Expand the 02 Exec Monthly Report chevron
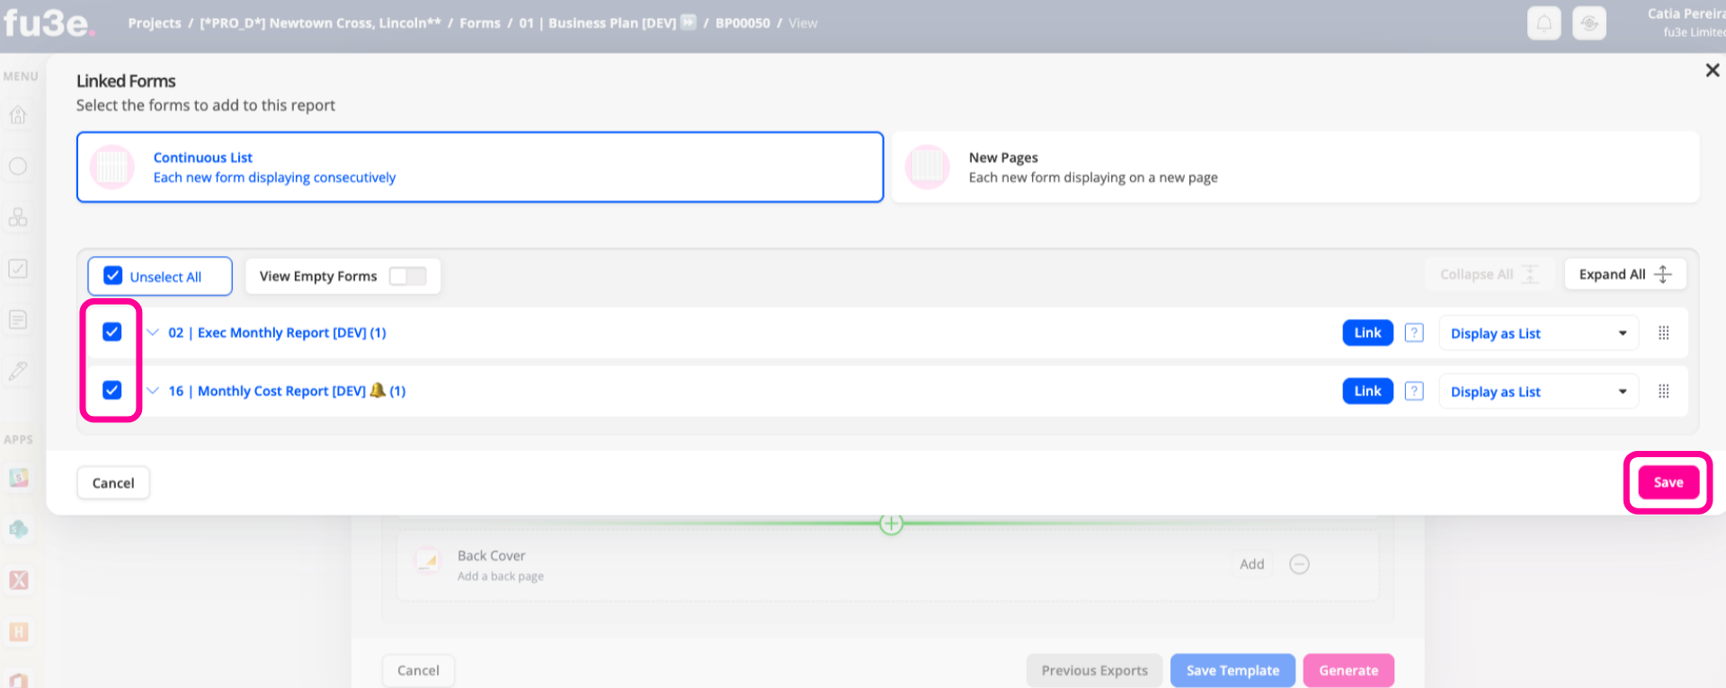 point(153,332)
